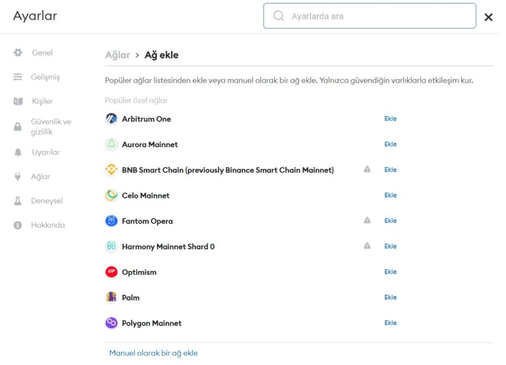Click the Celo Mainnet logo
506x365 pixels.
pos(111,195)
